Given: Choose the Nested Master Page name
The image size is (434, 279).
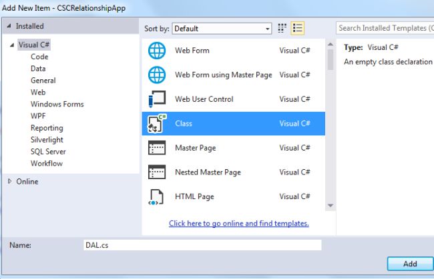Looking at the screenshot, I should click(x=208, y=172).
